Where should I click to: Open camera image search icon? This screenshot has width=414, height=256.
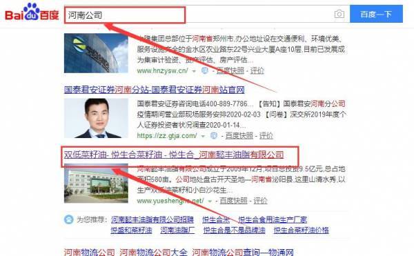tap(339, 14)
